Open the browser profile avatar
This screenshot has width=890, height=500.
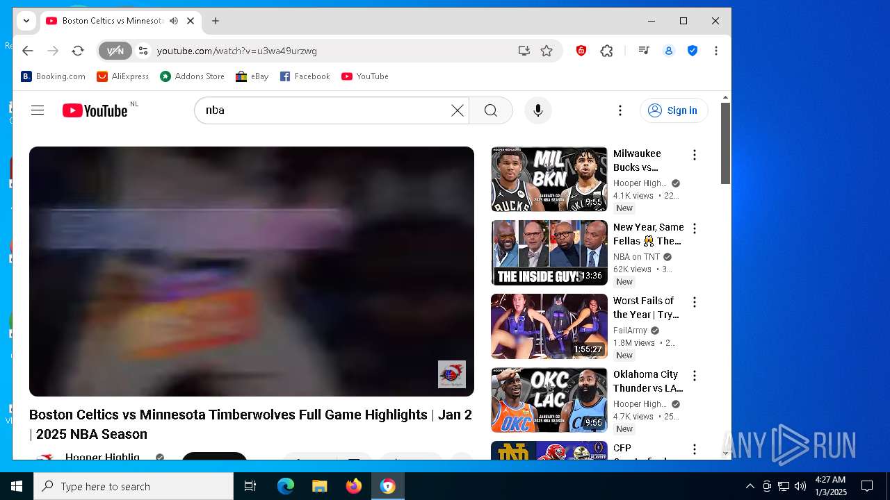(669, 51)
